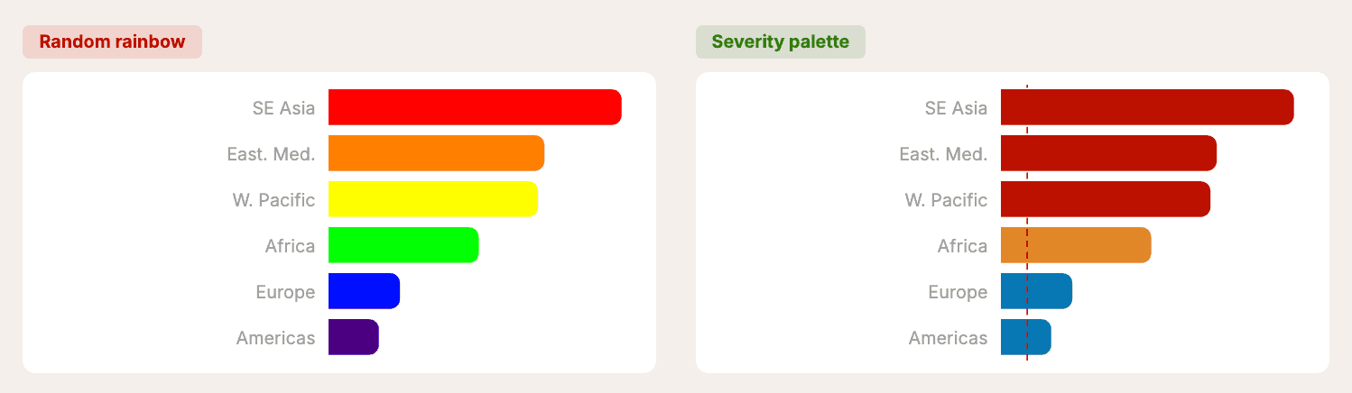This screenshot has width=1352, height=393.
Task: Select the orange Africa severity bar
Action: 1076,245
